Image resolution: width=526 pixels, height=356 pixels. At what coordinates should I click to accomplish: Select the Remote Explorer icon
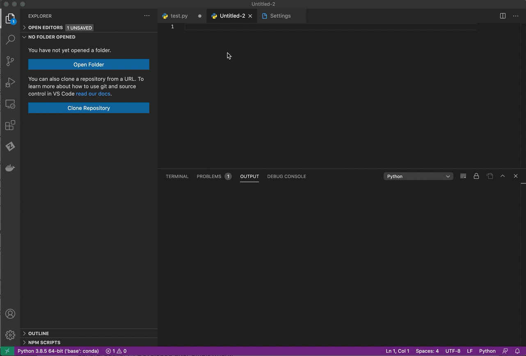click(x=10, y=104)
